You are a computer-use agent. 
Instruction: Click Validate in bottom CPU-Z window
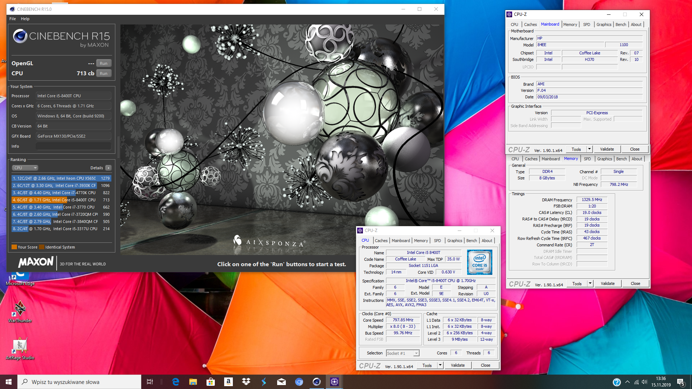pos(458,365)
